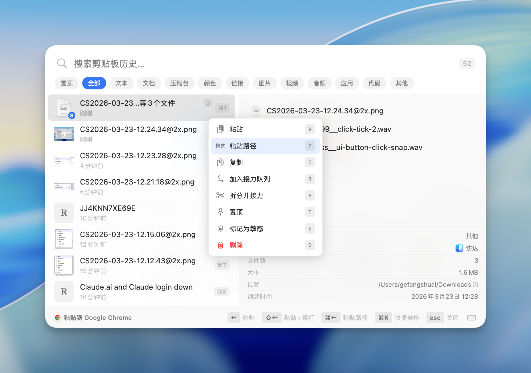Open the 代码 filter tab
531x373 pixels.
point(374,83)
